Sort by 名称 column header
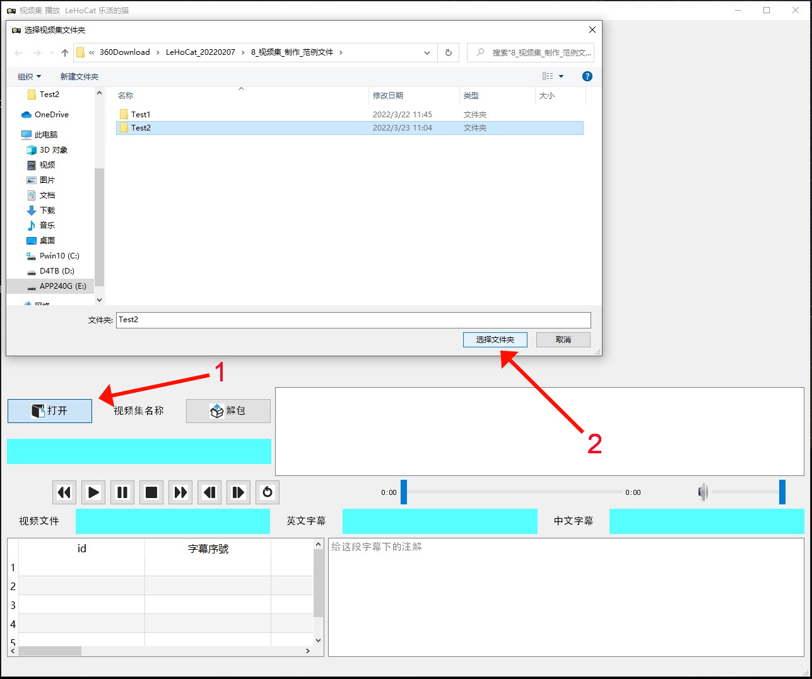 (242, 96)
